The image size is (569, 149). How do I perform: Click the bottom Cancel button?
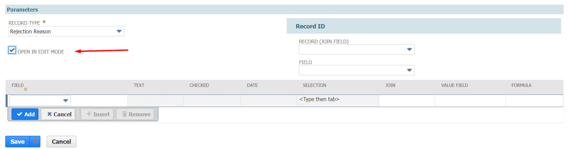(x=61, y=142)
